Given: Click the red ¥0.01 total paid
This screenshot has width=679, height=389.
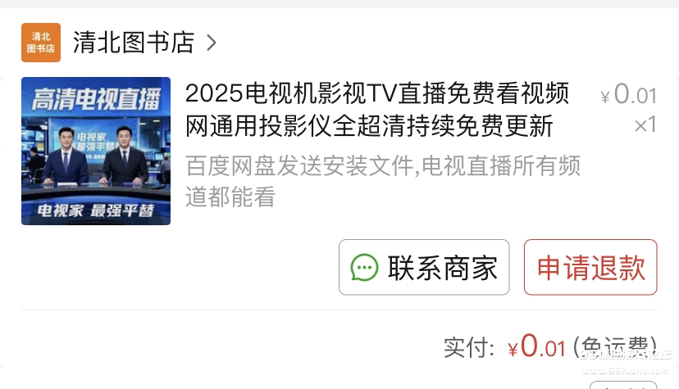Looking at the screenshot, I should click(x=537, y=346).
